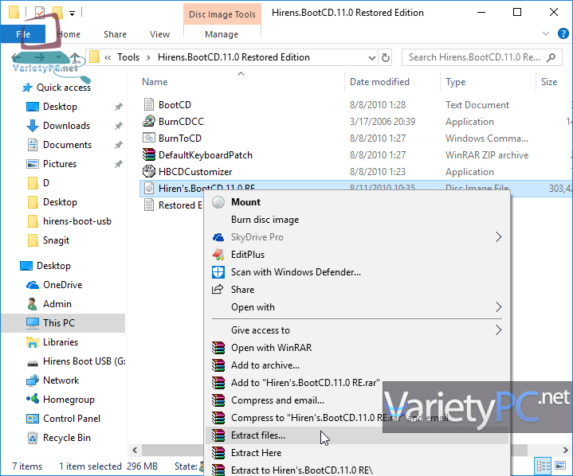This screenshot has height=476, width=573.
Task: Click the Share arrow icon in context menu
Action: (x=218, y=290)
